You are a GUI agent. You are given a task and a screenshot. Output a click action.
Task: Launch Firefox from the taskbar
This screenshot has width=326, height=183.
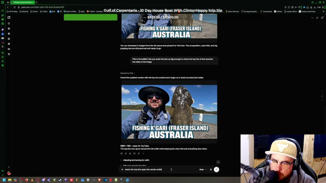(x=26, y=180)
